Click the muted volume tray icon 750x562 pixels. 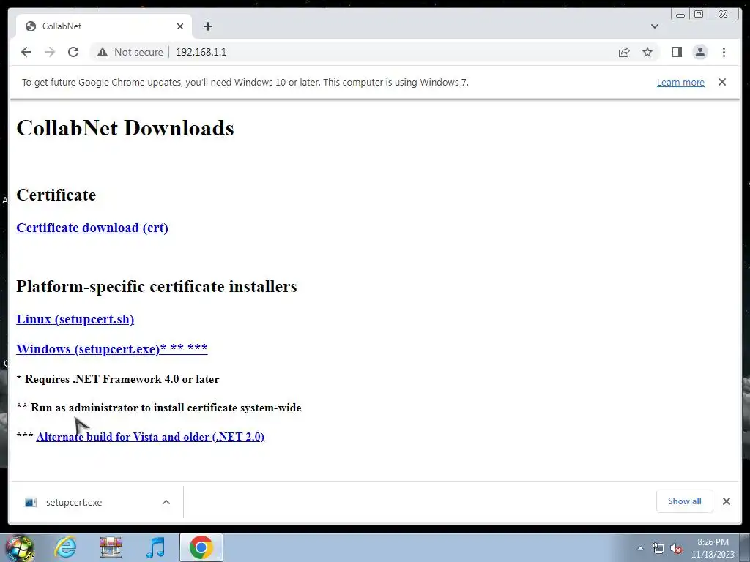676,549
